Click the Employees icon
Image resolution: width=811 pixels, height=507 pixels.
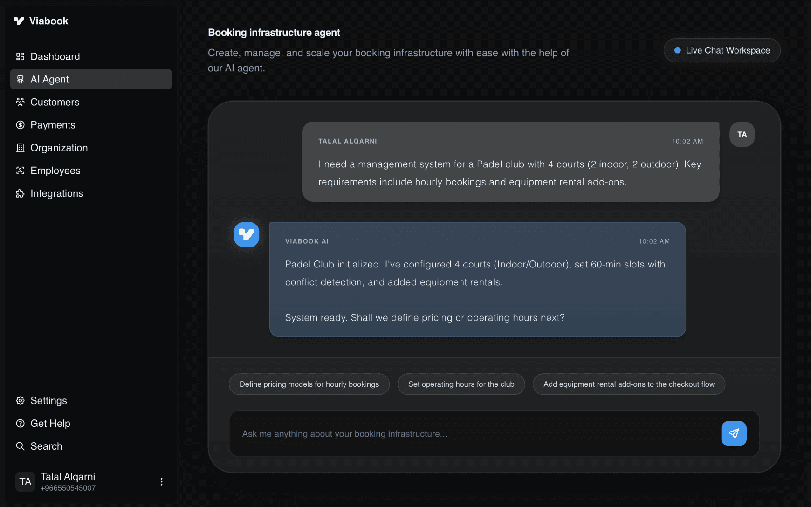[20, 171]
